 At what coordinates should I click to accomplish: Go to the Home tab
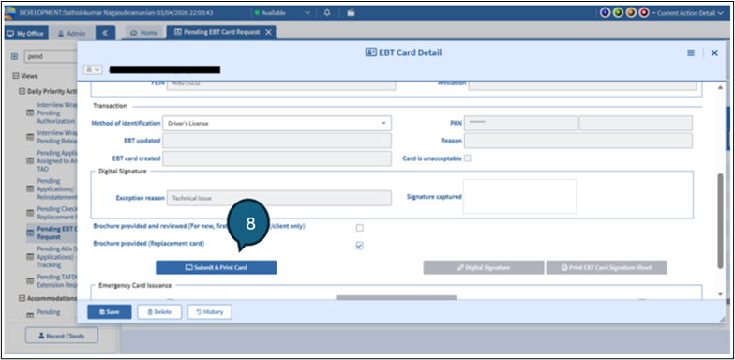[144, 33]
